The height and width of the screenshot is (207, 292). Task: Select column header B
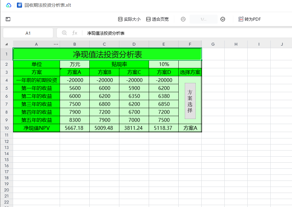pyautogui.click(x=74, y=44)
